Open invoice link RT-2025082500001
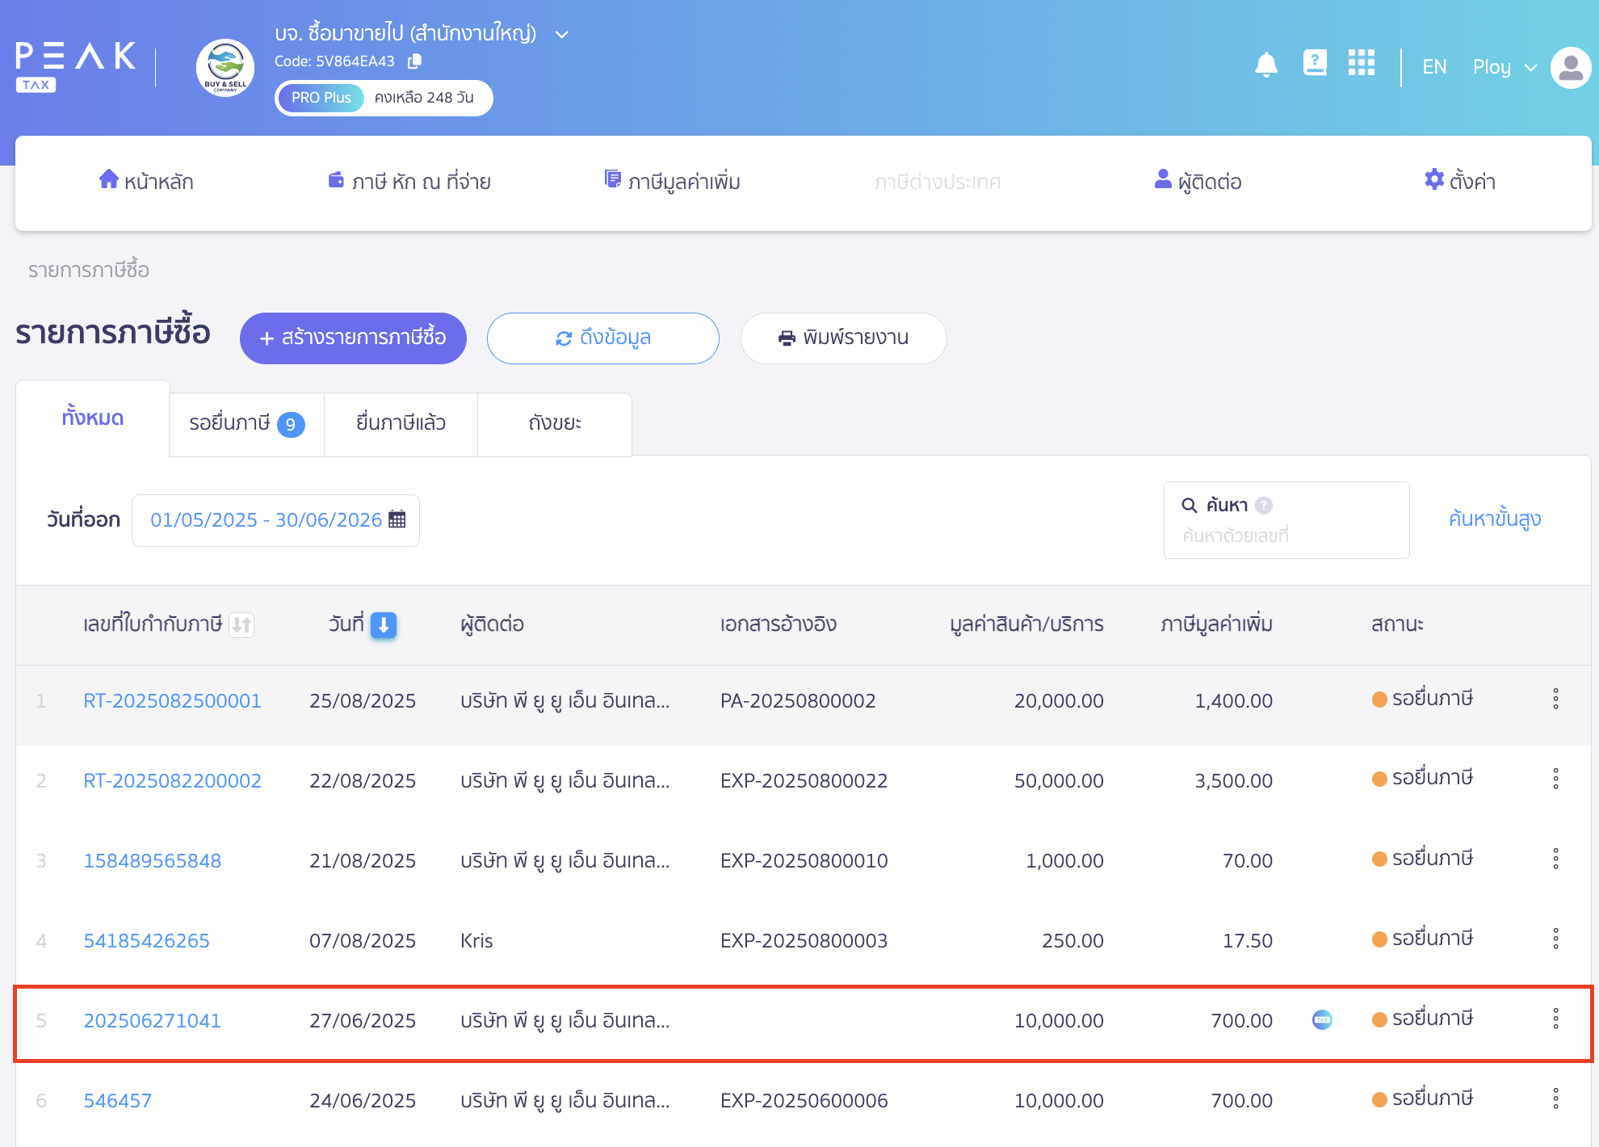 tap(172, 700)
